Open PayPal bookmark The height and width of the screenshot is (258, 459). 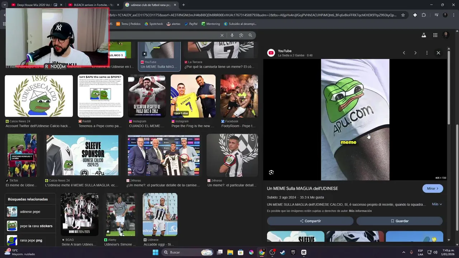191,24
